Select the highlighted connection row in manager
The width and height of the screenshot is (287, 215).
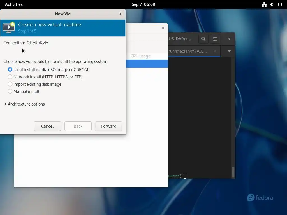[x=147, y=64]
